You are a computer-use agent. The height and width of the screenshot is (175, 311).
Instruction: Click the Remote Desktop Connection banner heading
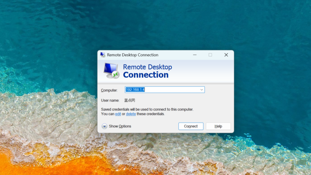(147, 71)
